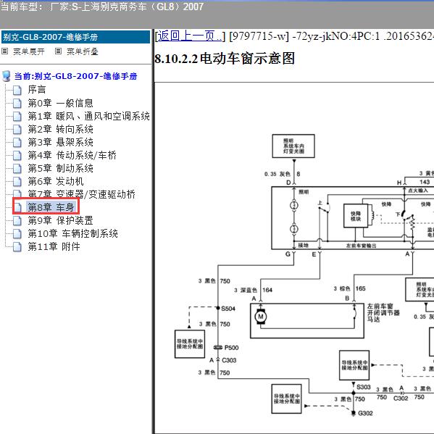Click the page icon beside 第2章
Viewport: 434px width, 434px height.
click(17, 130)
